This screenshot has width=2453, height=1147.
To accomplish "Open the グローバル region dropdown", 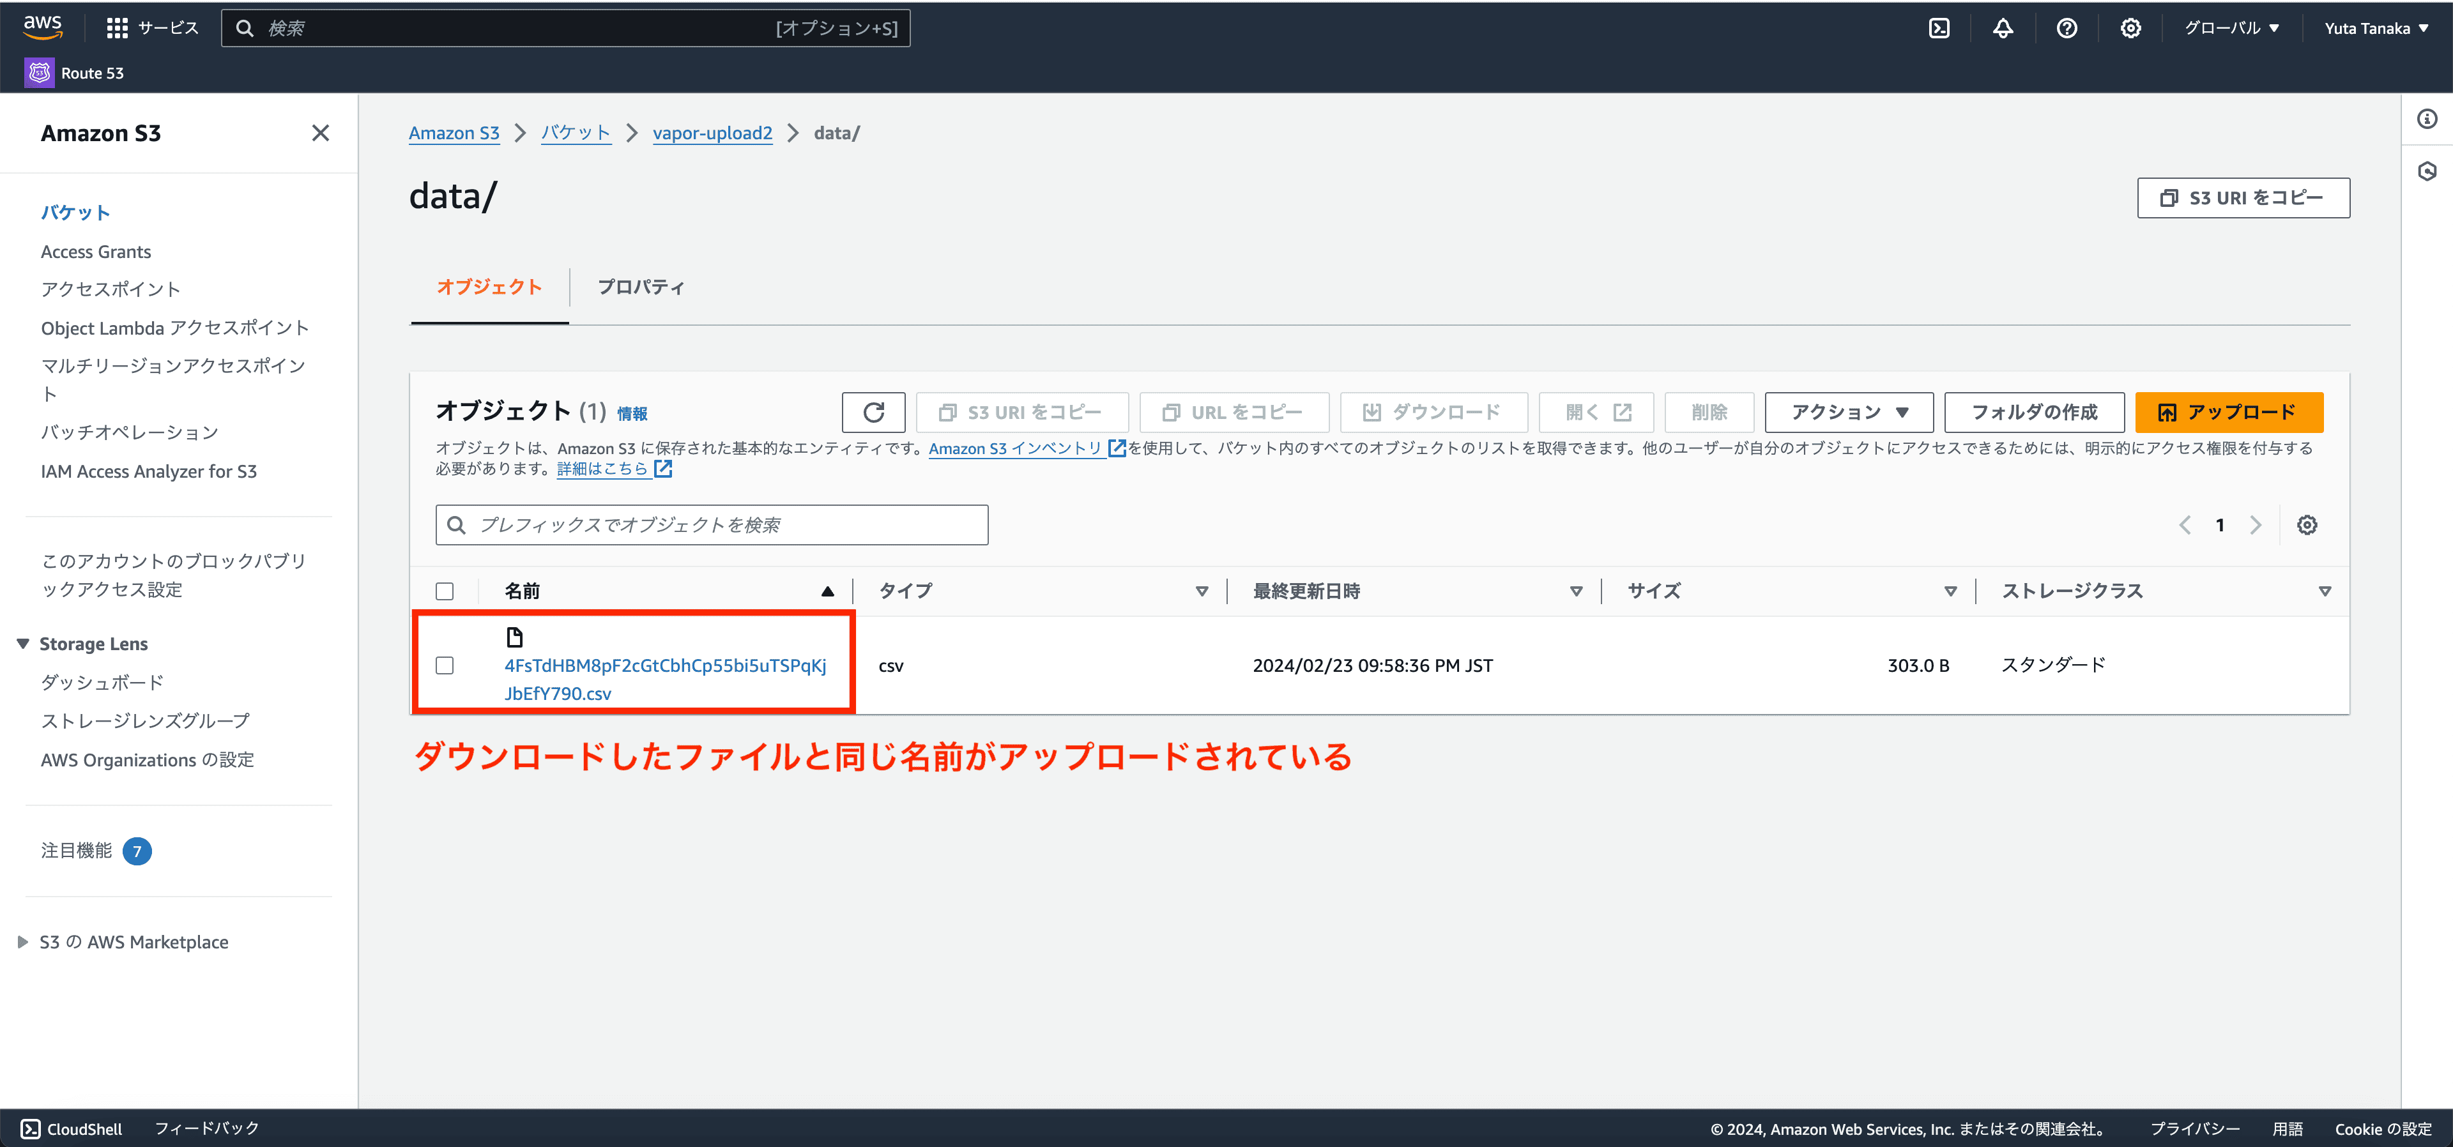I will [2230, 29].
